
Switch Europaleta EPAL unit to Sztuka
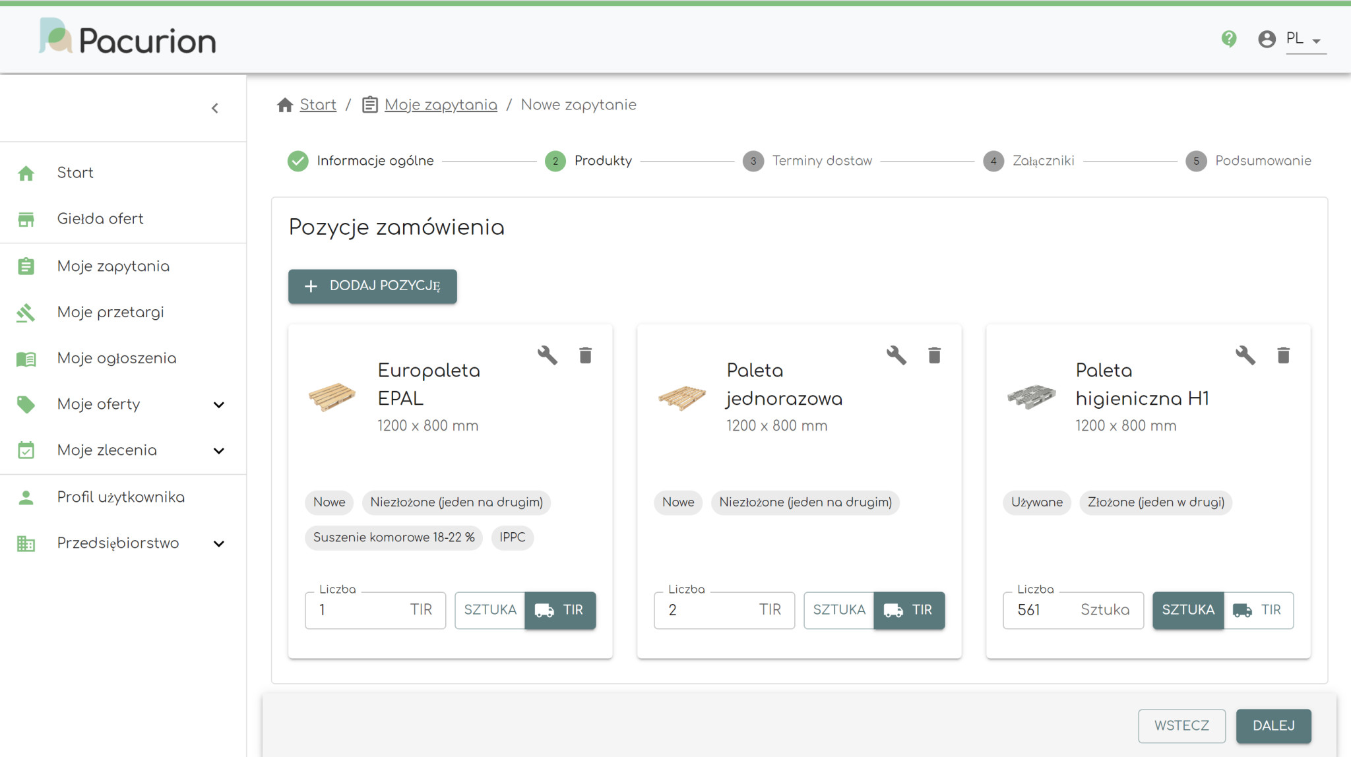(x=490, y=610)
